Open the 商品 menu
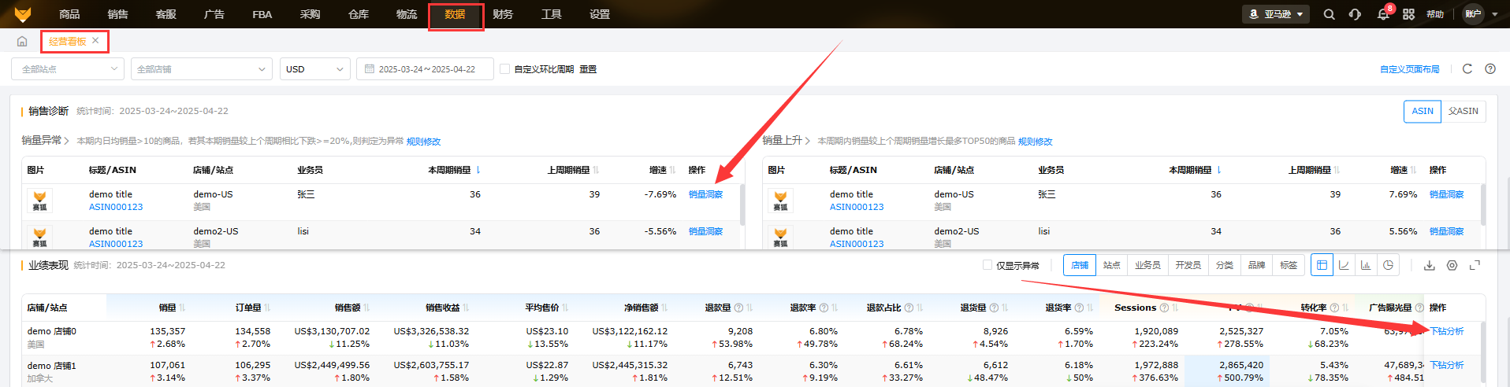The image size is (1510, 387). click(69, 14)
